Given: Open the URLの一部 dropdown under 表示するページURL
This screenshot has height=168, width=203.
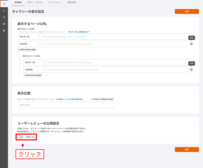Looking at the screenshot, I should coord(28,37).
